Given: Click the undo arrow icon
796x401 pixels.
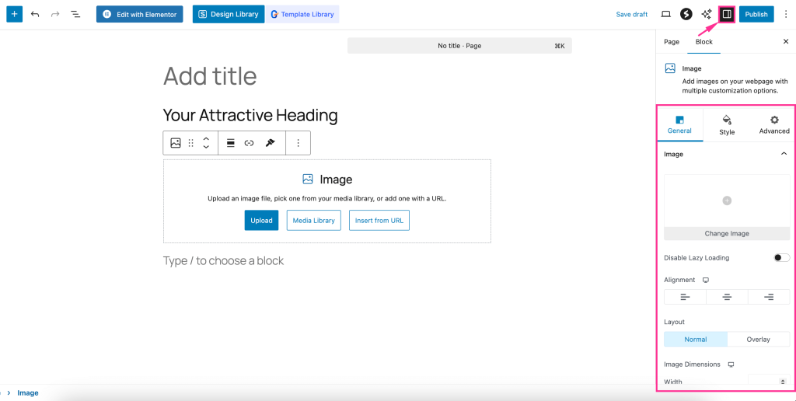Looking at the screenshot, I should coord(35,14).
